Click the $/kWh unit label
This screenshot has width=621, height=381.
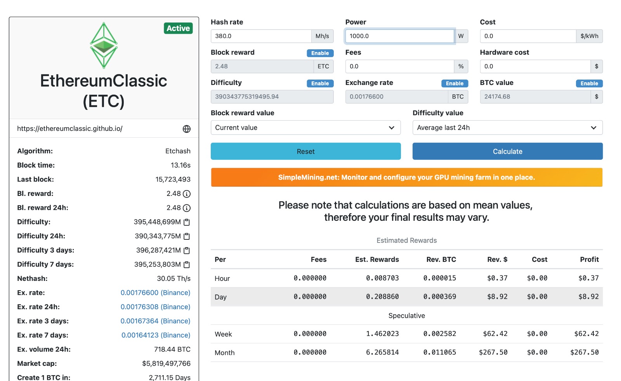coord(589,36)
